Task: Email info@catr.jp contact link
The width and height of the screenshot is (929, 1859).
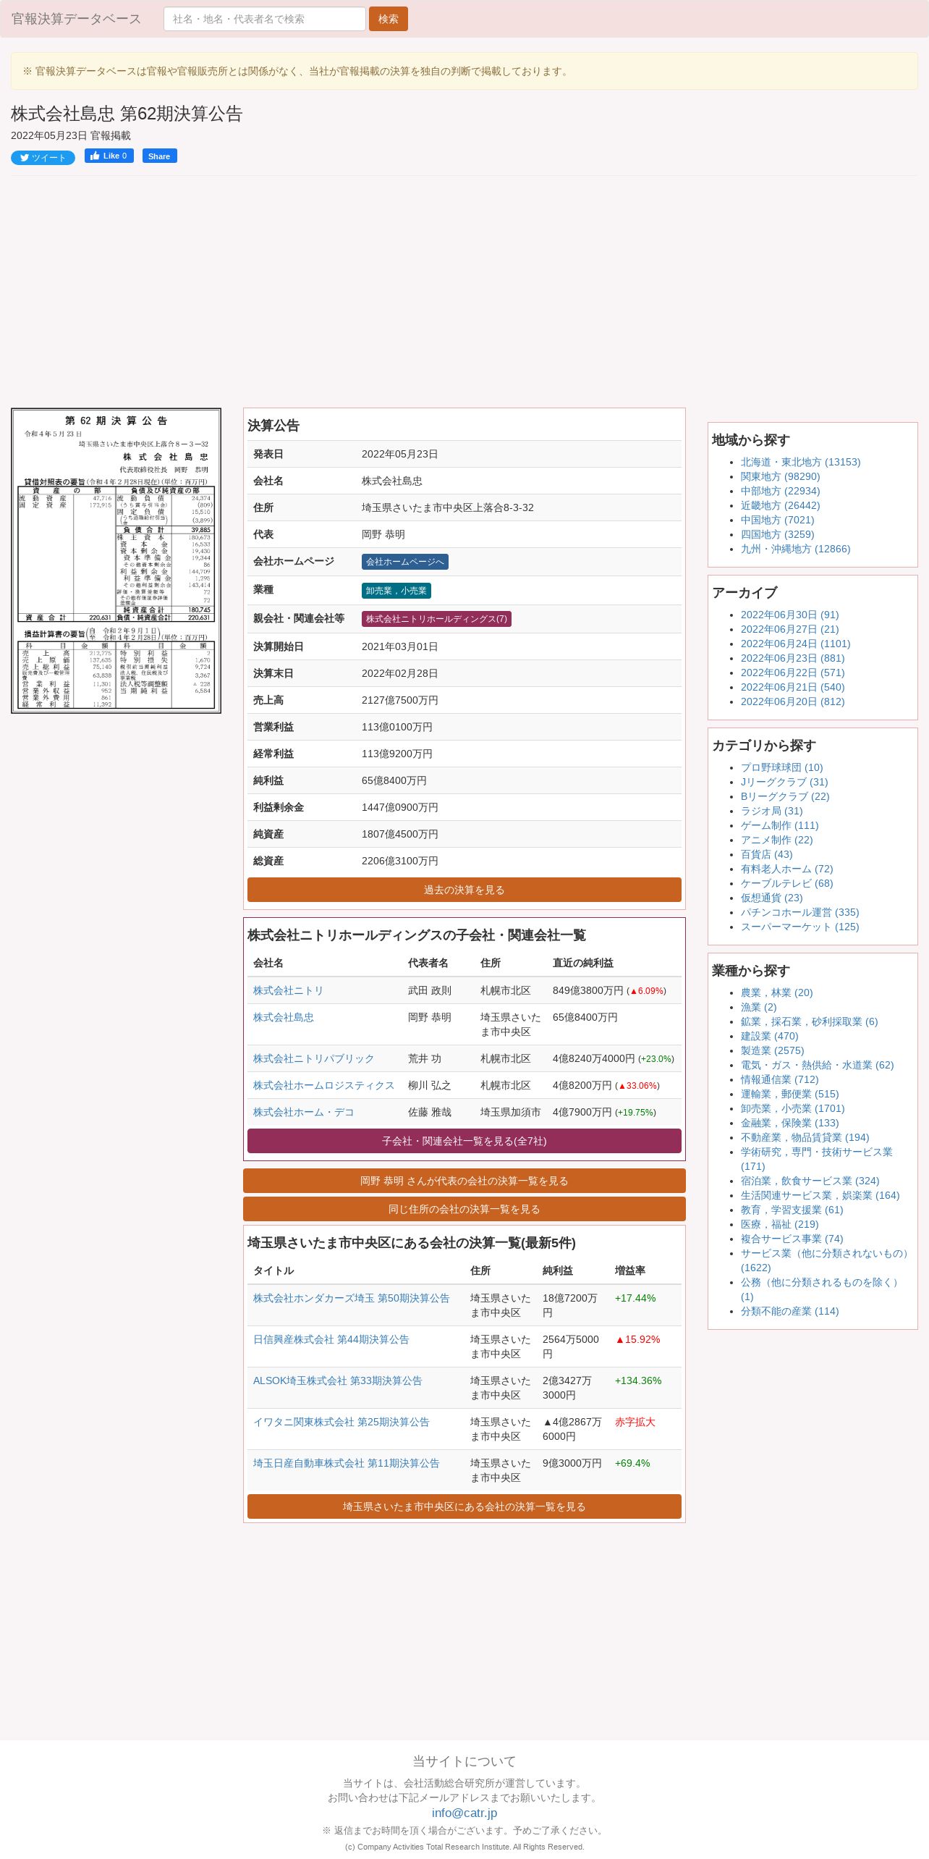Action: pyautogui.click(x=465, y=1813)
